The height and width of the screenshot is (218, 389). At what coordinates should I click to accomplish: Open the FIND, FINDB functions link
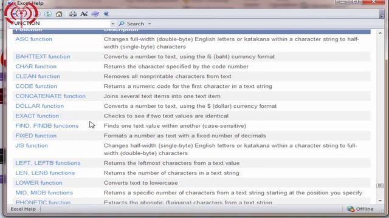click(47, 125)
